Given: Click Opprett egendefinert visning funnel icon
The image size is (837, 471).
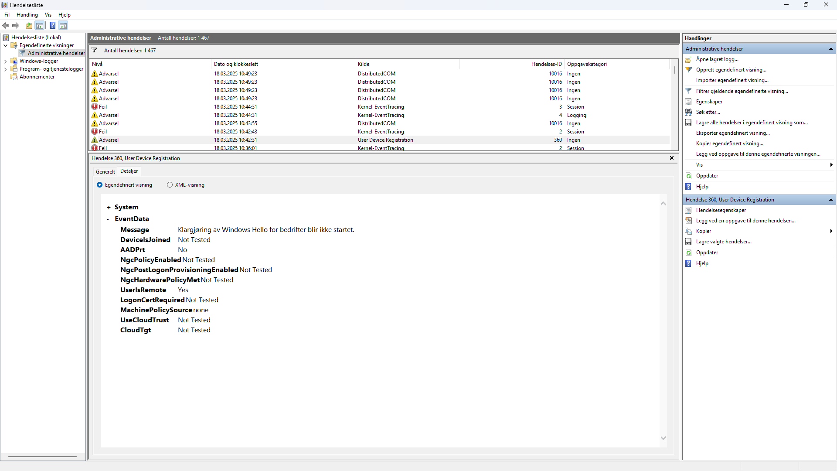Looking at the screenshot, I should coord(688,70).
